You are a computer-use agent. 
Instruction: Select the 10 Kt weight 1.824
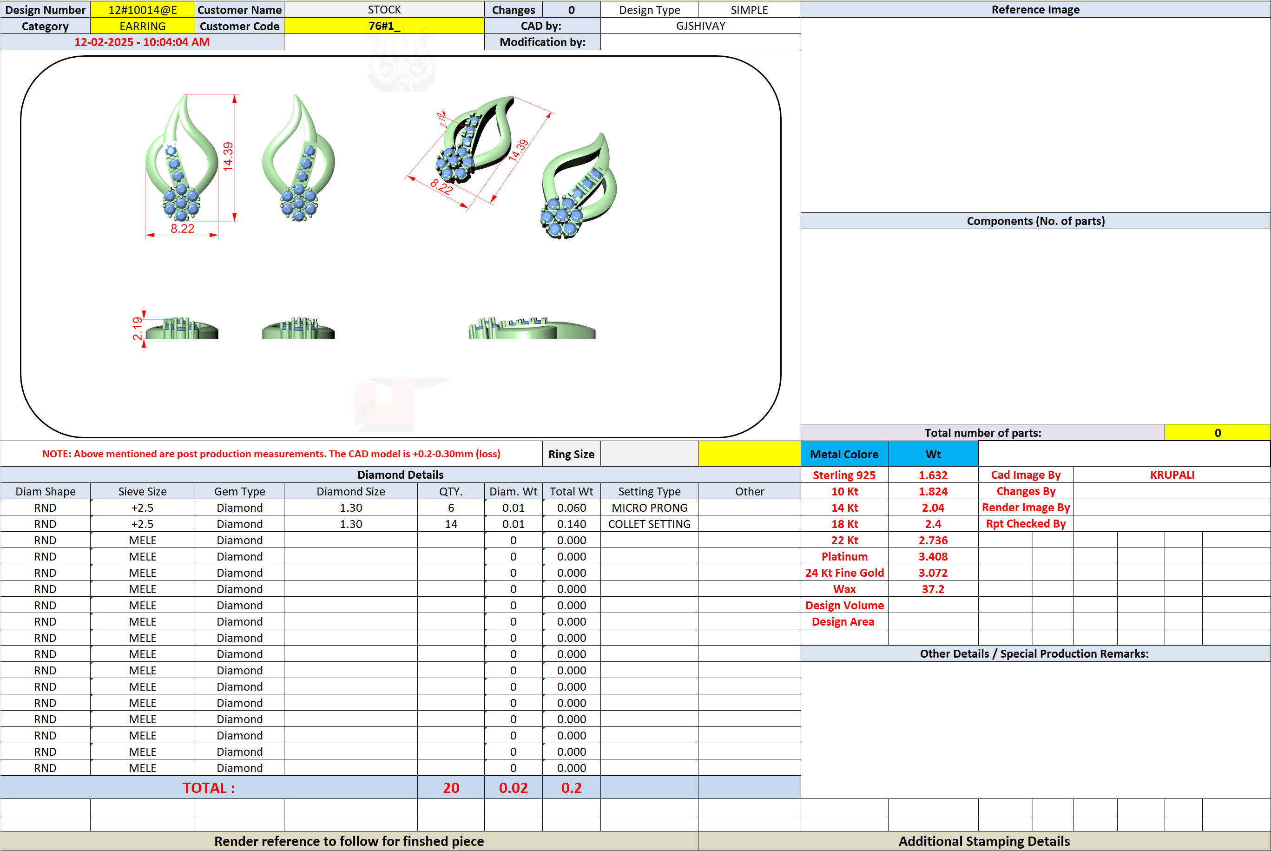pyautogui.click(x=933, y=491)
